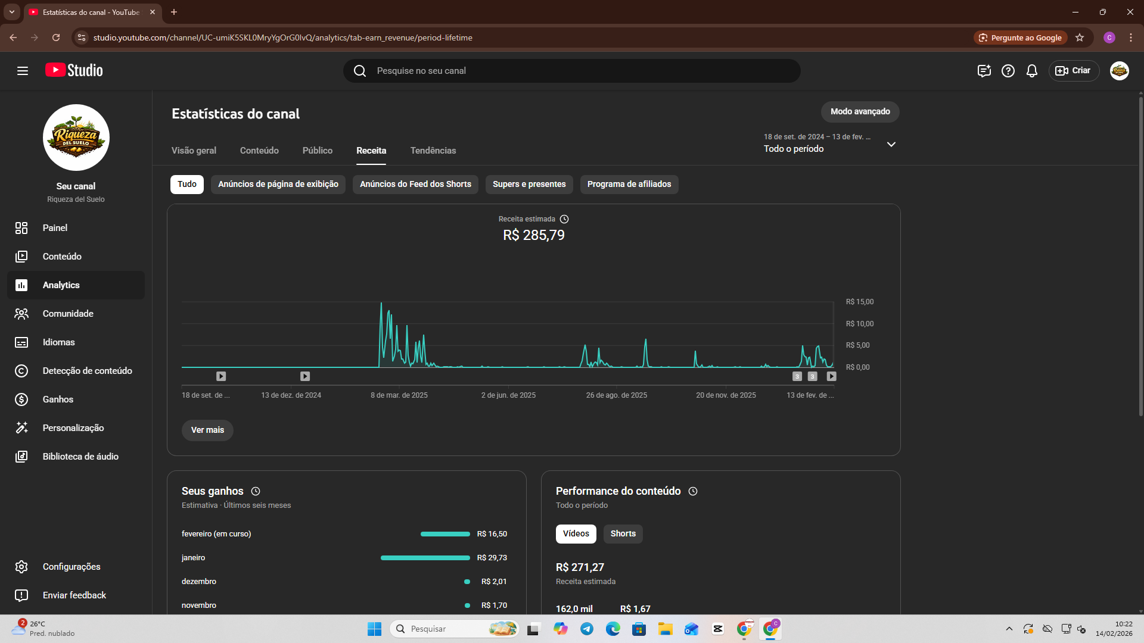Viewport: 1144px width, 643px height.
Task: Click the Modo avançado button
Action: [860, 112]
